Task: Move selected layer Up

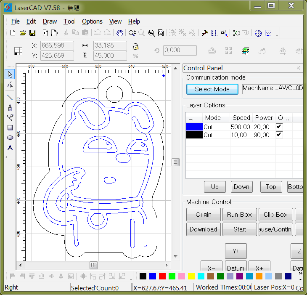Action: [x=215, y=187]
